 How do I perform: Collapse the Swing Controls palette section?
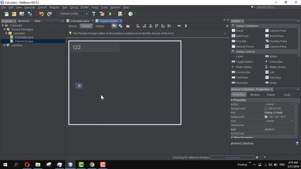click(x=233, y=51)
